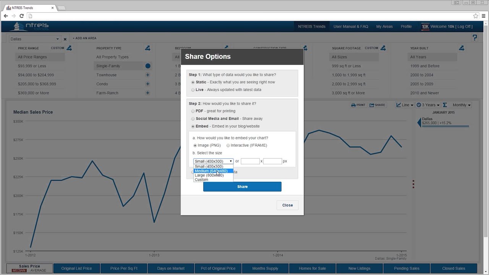Click the Log Off link
This screenshot has height=275, width=489.
click(465, 26)
